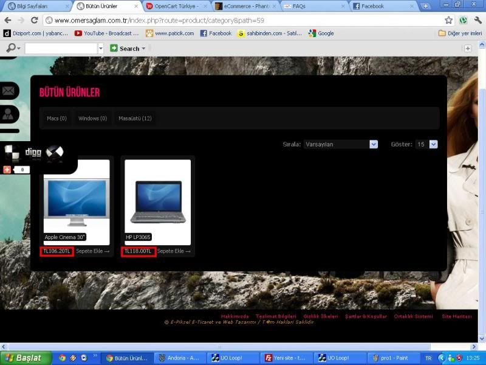Open the Ortaklık Sistemi footer link
The image size is (486, 365).
pyautogui.click(x=413, y=316)
